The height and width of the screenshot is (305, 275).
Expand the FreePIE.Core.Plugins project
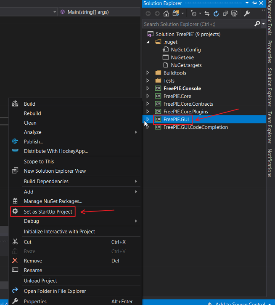tap(148, 112)
